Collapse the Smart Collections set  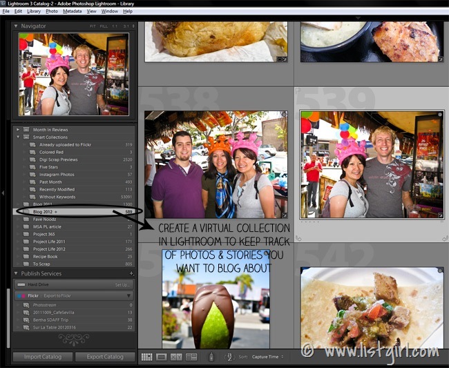click(17, 137)
